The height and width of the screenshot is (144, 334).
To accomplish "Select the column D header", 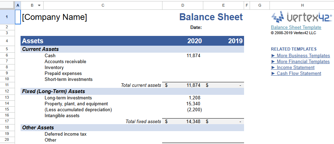I will click(183, 5).
